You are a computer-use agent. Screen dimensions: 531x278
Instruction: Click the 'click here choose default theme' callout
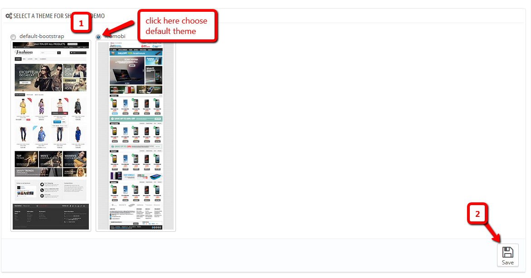click(x=177, y=26)
